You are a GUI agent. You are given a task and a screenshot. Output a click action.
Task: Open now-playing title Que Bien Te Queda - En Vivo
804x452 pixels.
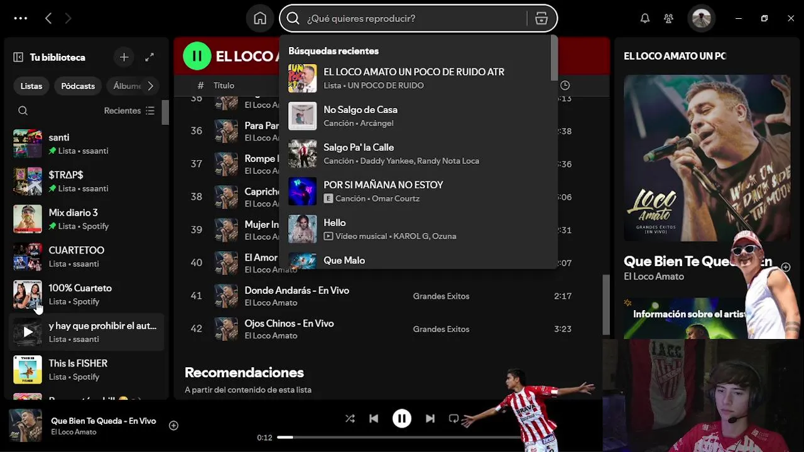[x=104, y=421]
